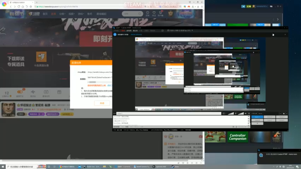This screenshot has height=169, width=301.
Task: Open the browser hamburger menu
Action: (x=202, y=6)
